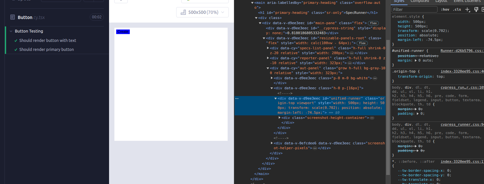
Task: Switch to the Computed tab
Action: tap(420, 2)
